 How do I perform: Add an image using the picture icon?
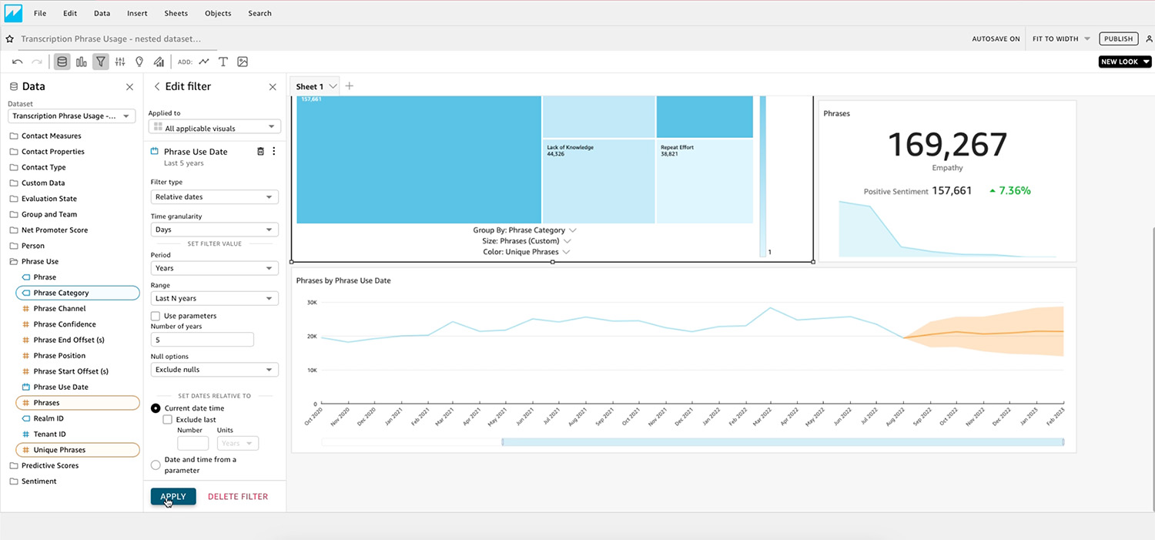click(x=243, y=62)
